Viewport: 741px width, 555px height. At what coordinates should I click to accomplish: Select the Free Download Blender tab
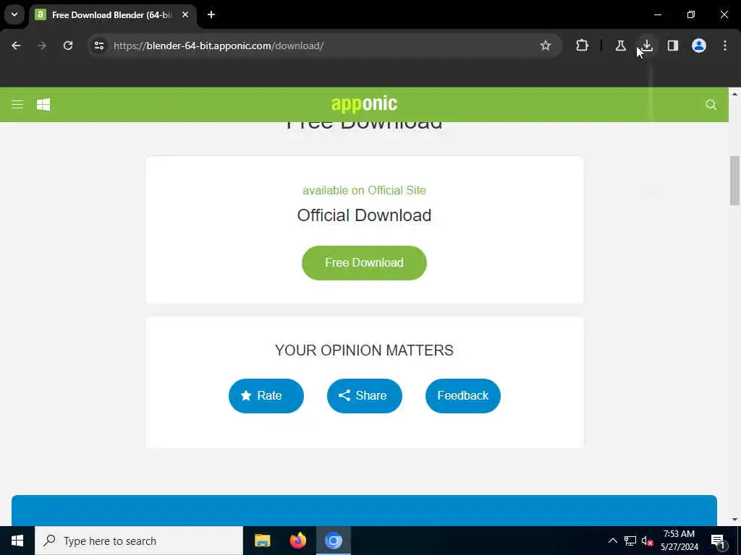click(112, 15)
